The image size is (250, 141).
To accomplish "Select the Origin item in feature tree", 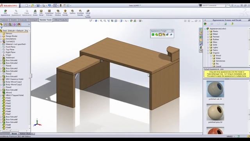I will point(8,55).
